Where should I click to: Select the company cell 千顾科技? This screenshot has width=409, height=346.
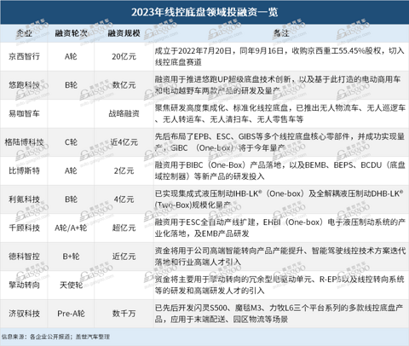tap(24, 228)
